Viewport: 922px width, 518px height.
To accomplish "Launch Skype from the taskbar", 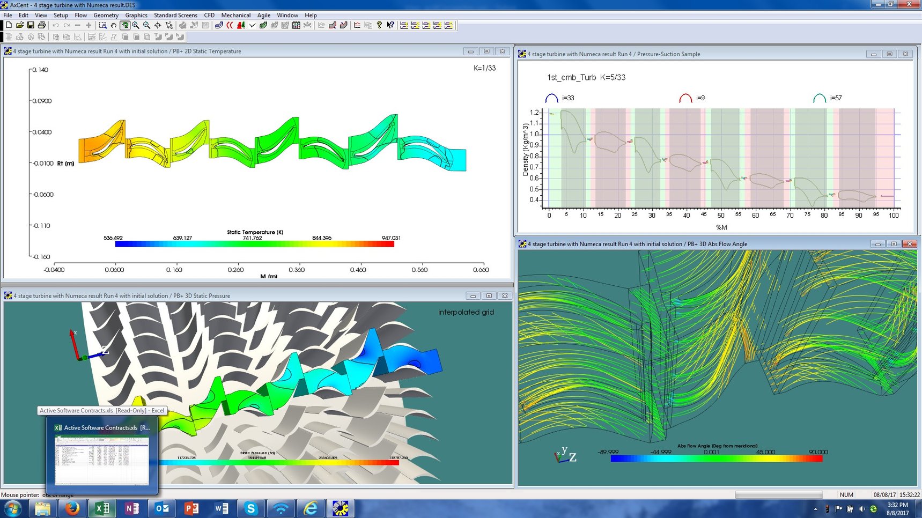I will click(250, 507).
